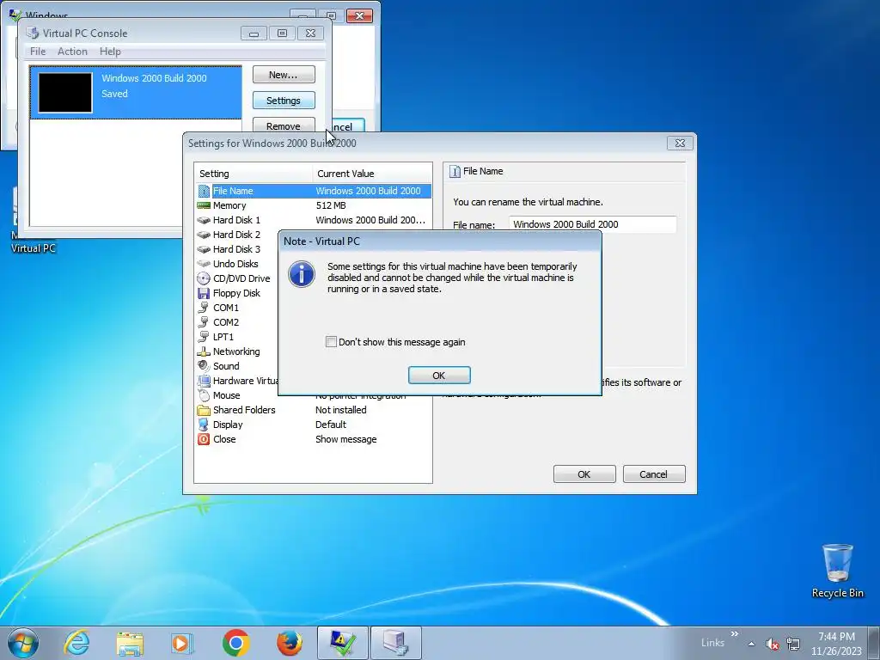Click the Shared Folders icon
This screenshot has height=660, width=880.
point(204,410)
